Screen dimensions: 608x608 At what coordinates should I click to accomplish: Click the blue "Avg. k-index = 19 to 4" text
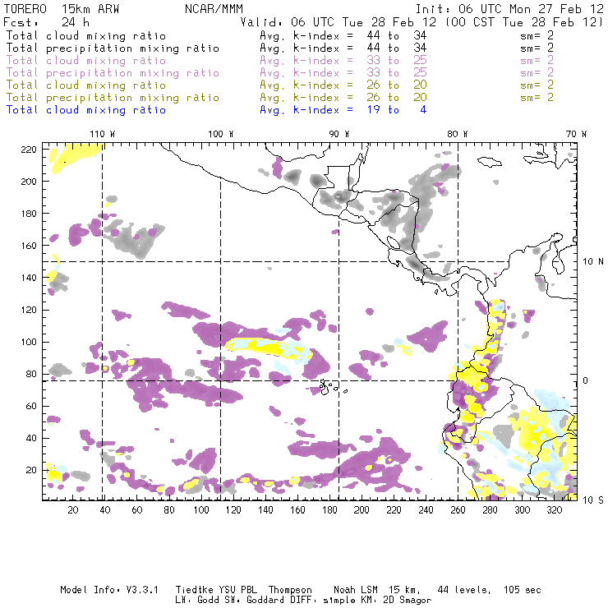click(x=343, y=110)
